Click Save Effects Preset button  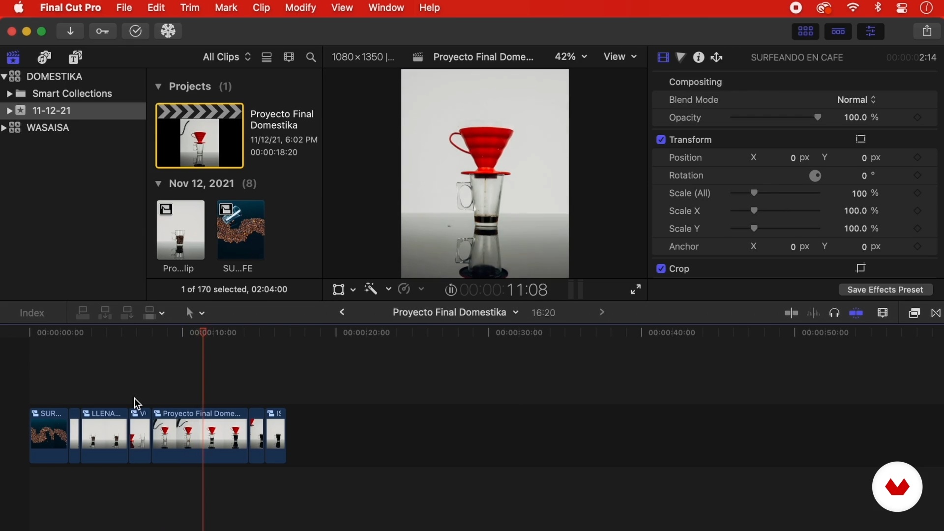[885, 290]
